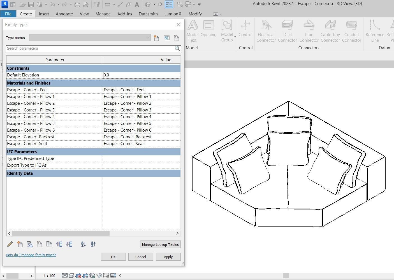Viewport: 394px width, 280px height.
Task: Click the Electrical Connector tool
Action: 266,31
